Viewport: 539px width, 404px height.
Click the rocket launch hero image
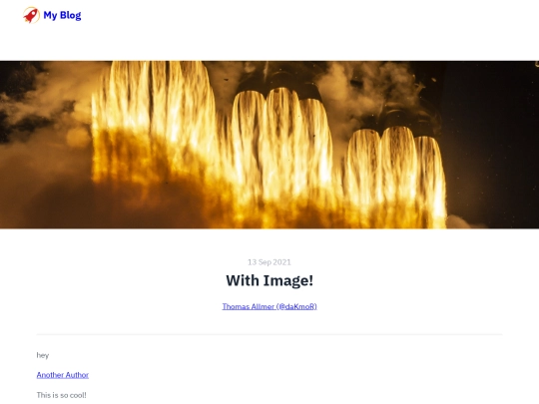(269, 145)
